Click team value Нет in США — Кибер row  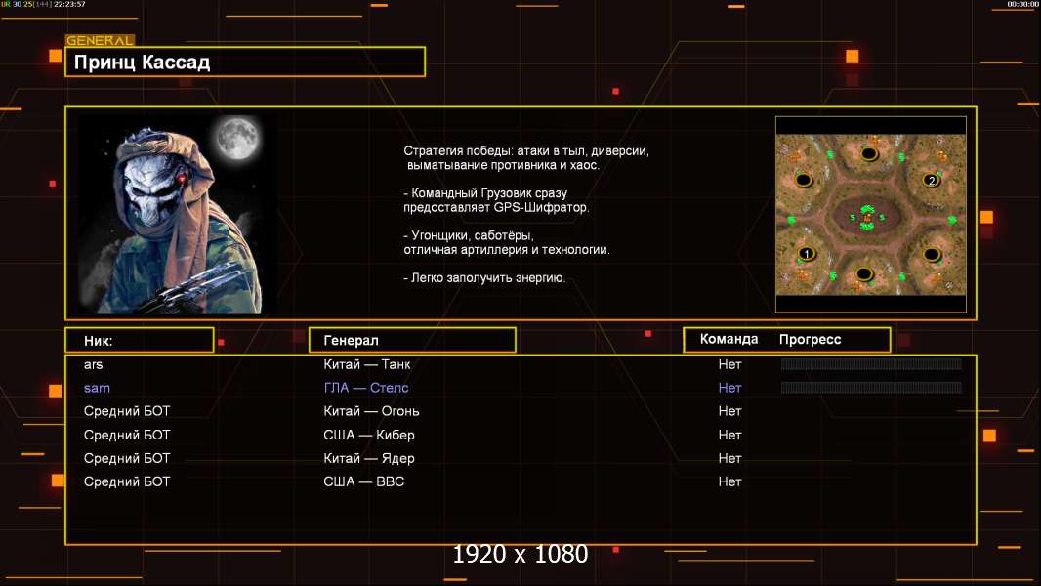coord(729,436)
